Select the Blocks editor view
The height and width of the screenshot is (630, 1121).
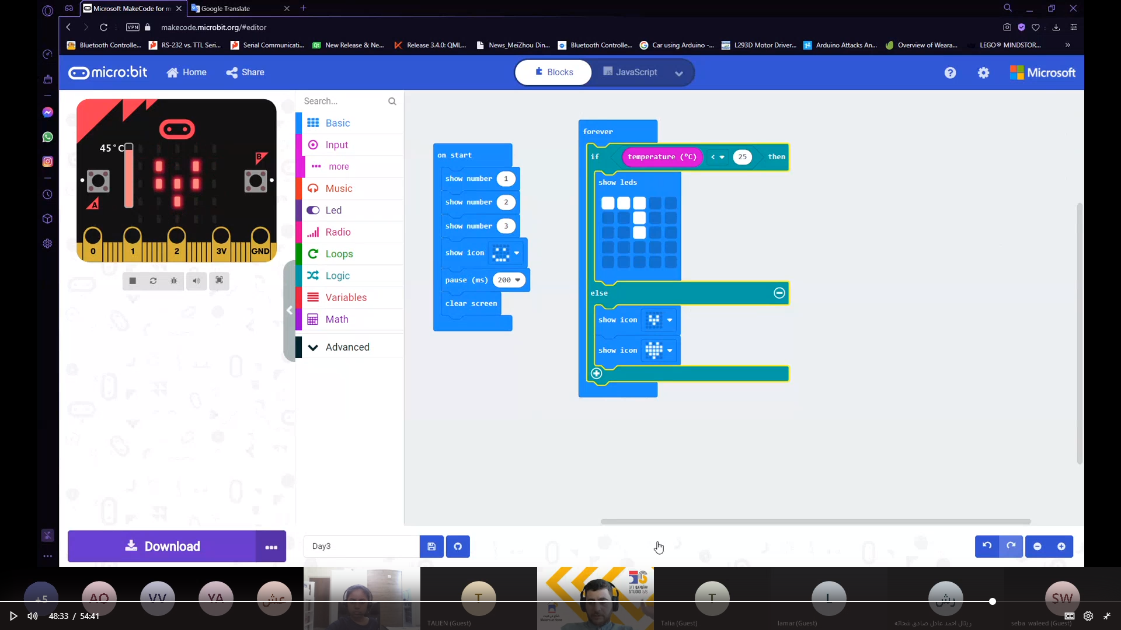click(554, 72)
